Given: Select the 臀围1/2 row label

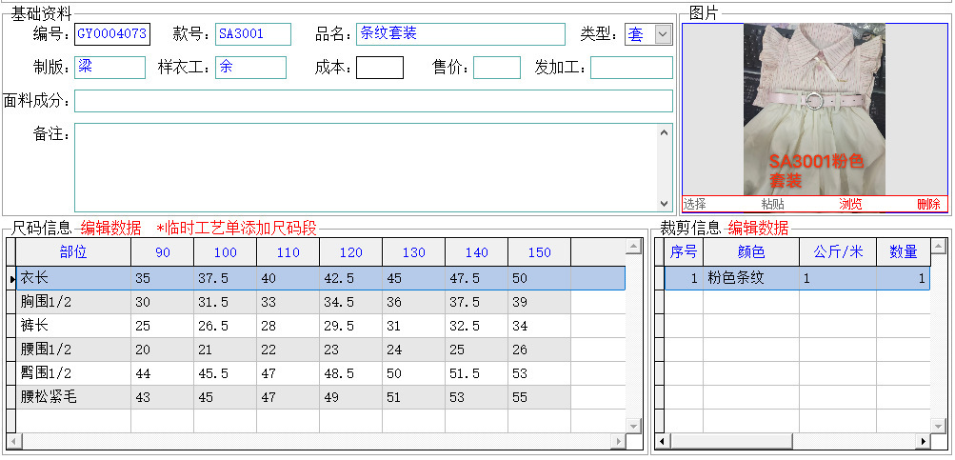Looking at the screenshot, I should click(73, 373).
